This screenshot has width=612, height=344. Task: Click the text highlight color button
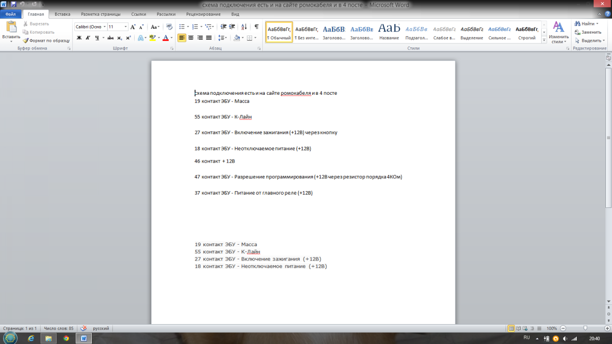click(152, 38)
